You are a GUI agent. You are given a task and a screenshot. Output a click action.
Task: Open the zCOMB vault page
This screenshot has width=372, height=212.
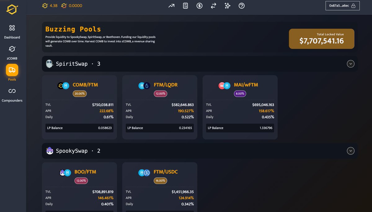coord(12,53)
